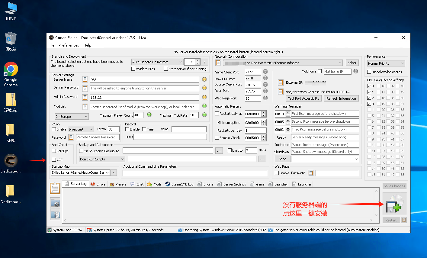Click the large clipboard icon left of log
This screenshot has width=427, height=258.
tap(55, 188)
